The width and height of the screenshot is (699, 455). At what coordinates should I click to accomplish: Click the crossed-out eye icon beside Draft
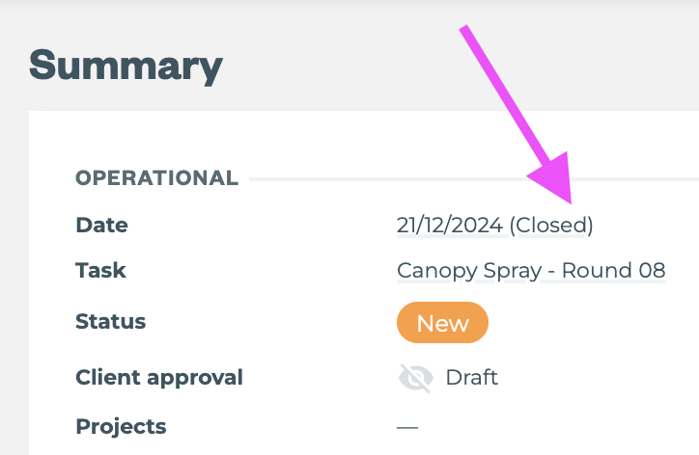(415, 377)
